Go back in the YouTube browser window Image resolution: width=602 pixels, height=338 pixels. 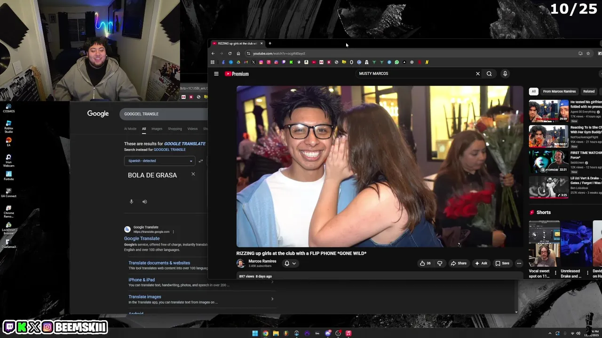pos(213,54)
